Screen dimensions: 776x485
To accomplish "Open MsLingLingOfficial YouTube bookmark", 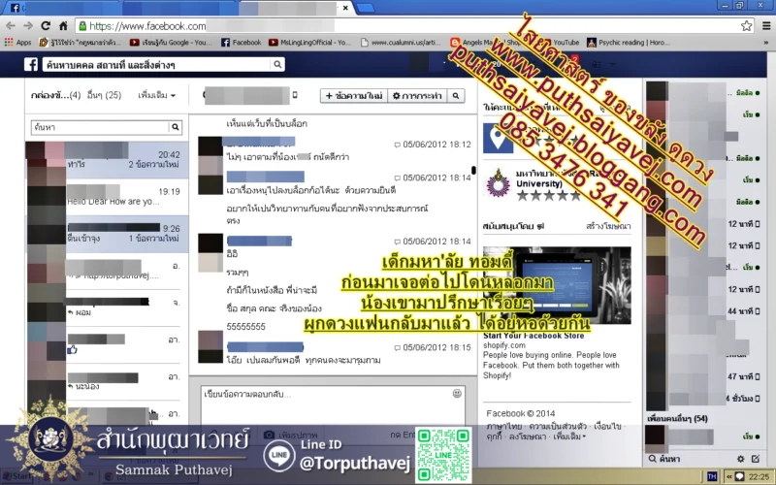I will tap(309, 43).
